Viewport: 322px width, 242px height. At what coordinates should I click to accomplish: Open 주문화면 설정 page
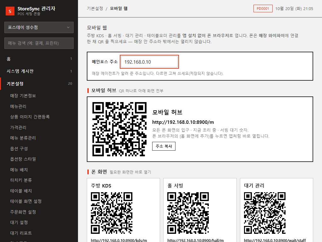click(23, 212)
